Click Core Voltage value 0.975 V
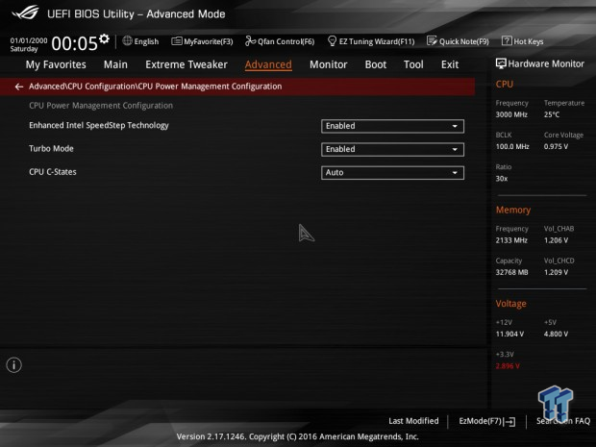The height and width of the screenshot is (447, 596). tap(556, 146)
